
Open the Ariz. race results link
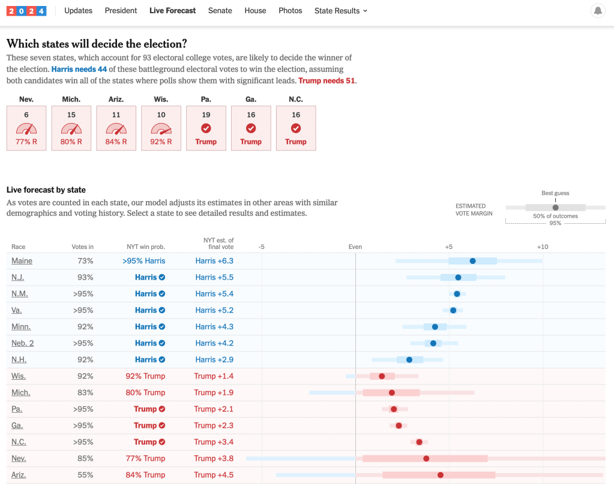point(19,475)
